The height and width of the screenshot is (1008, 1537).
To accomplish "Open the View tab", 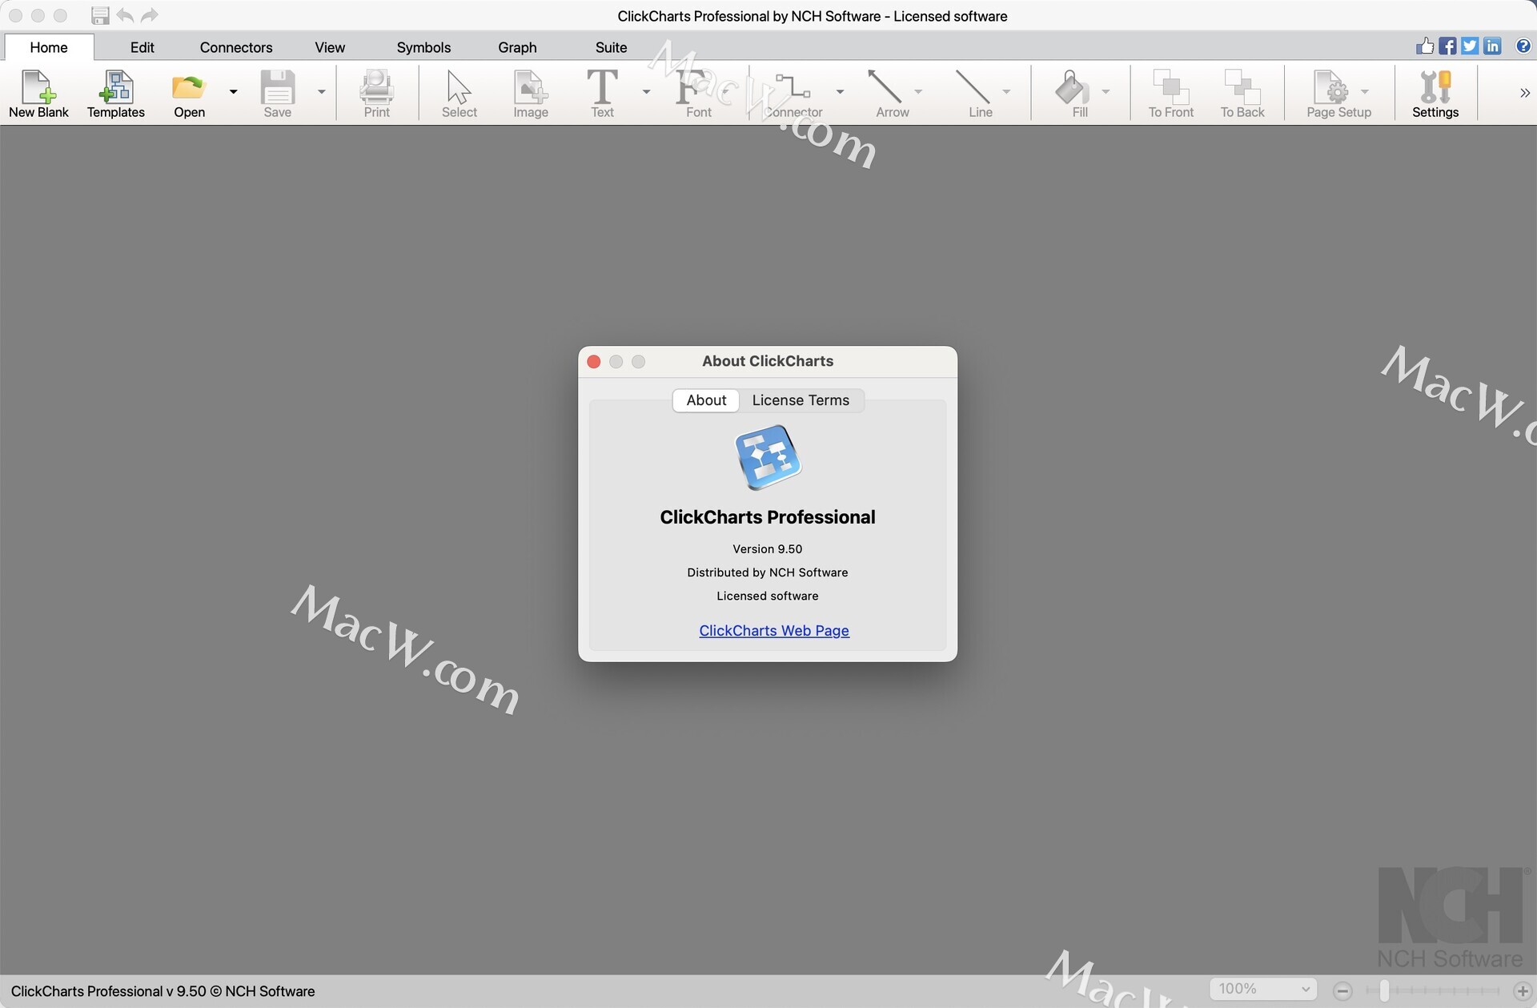I will (x=330, y=47).
